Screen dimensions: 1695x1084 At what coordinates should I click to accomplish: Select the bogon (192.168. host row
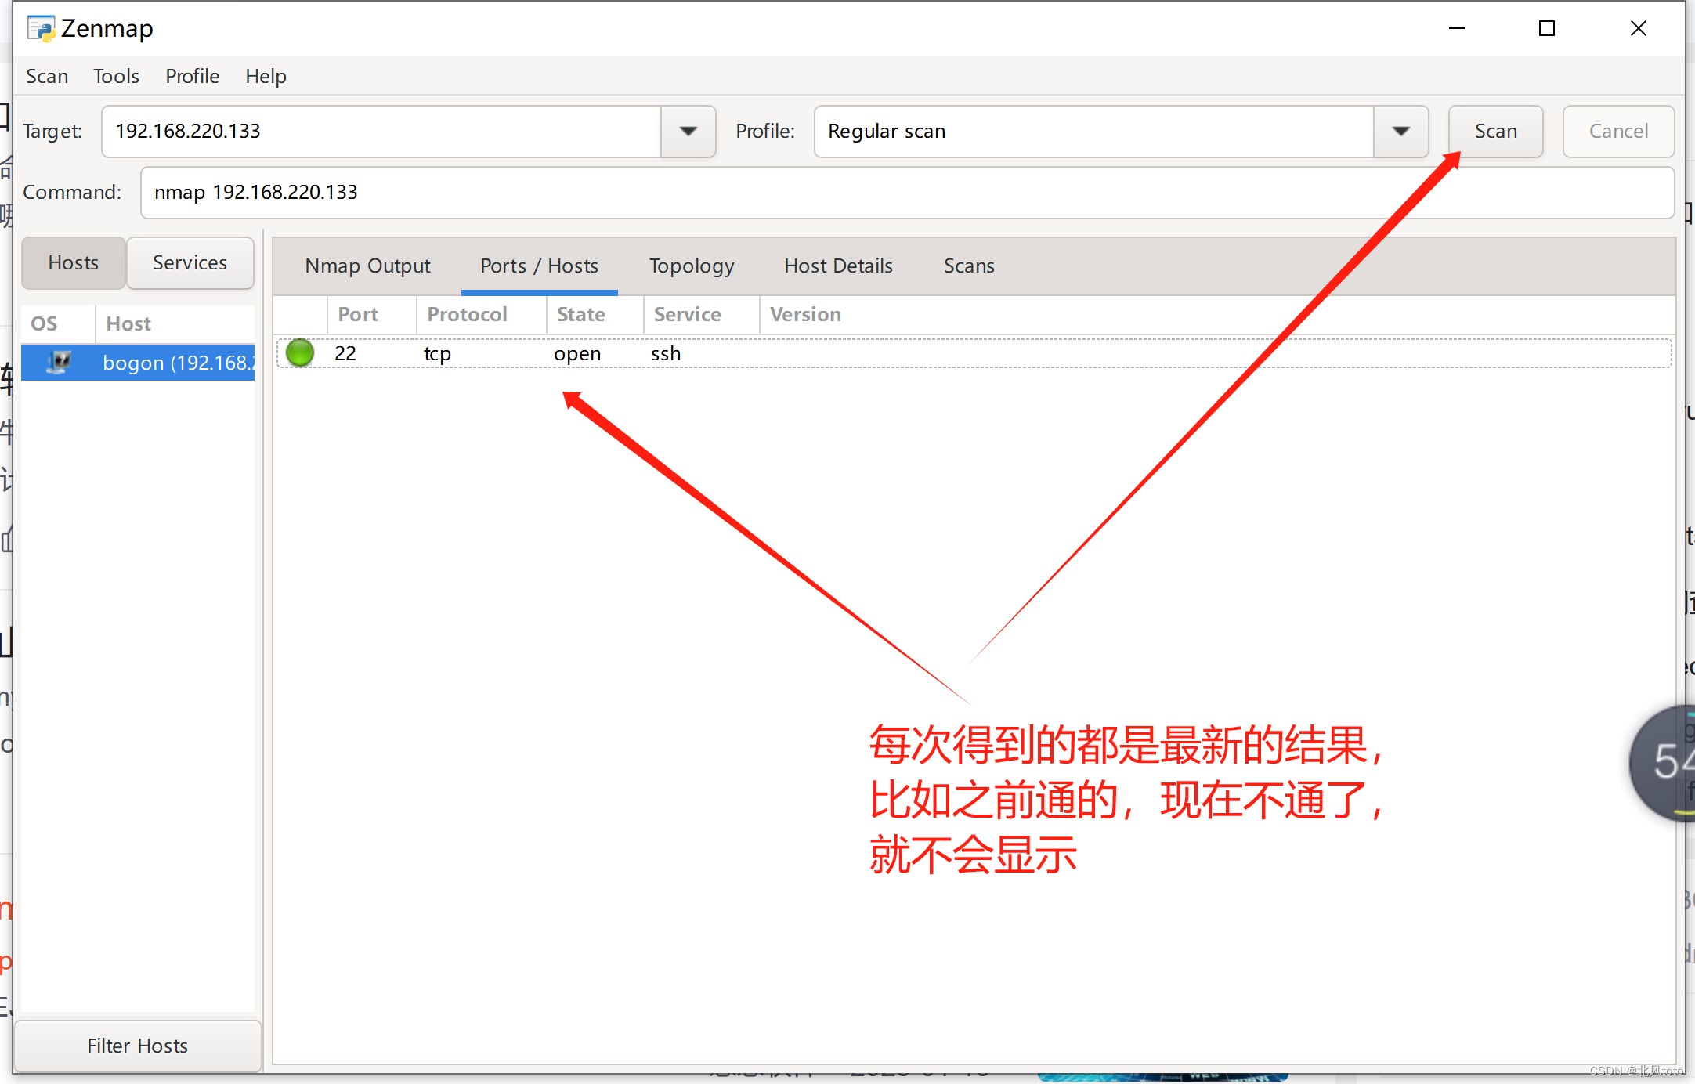138,363
